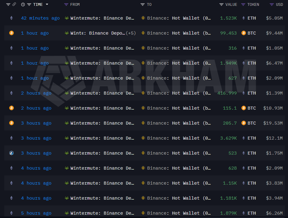Viewport: 288px width, 218px height.
Task: Click the USD amount '$6.26M'
Action: tap(274, 213)
